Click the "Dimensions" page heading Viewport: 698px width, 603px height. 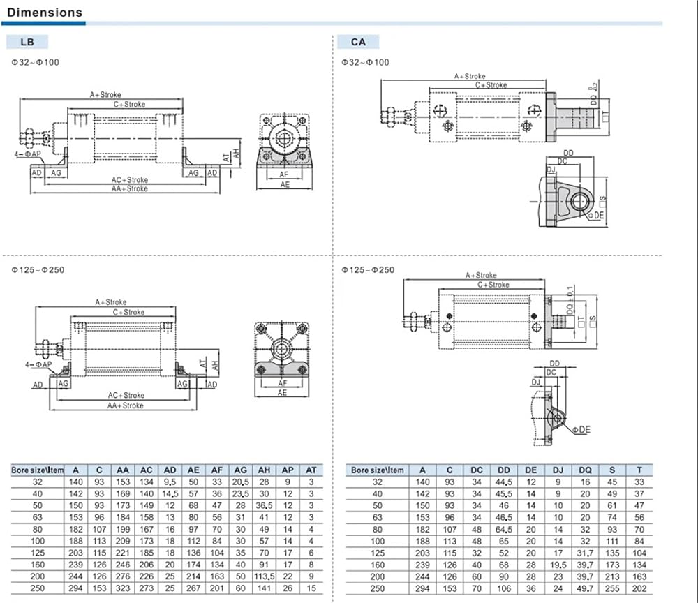(45, 12)
